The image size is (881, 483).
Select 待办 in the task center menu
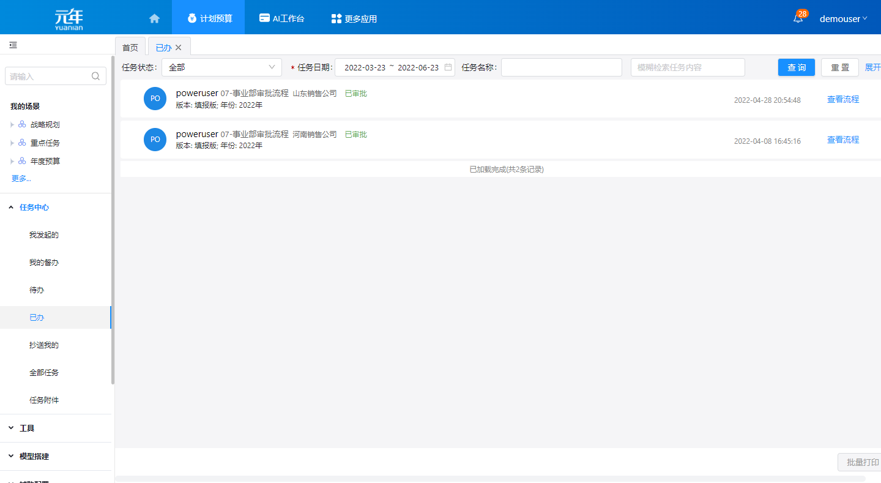tap(37, 290)
